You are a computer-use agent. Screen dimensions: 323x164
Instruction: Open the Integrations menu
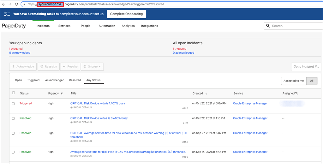150,26
